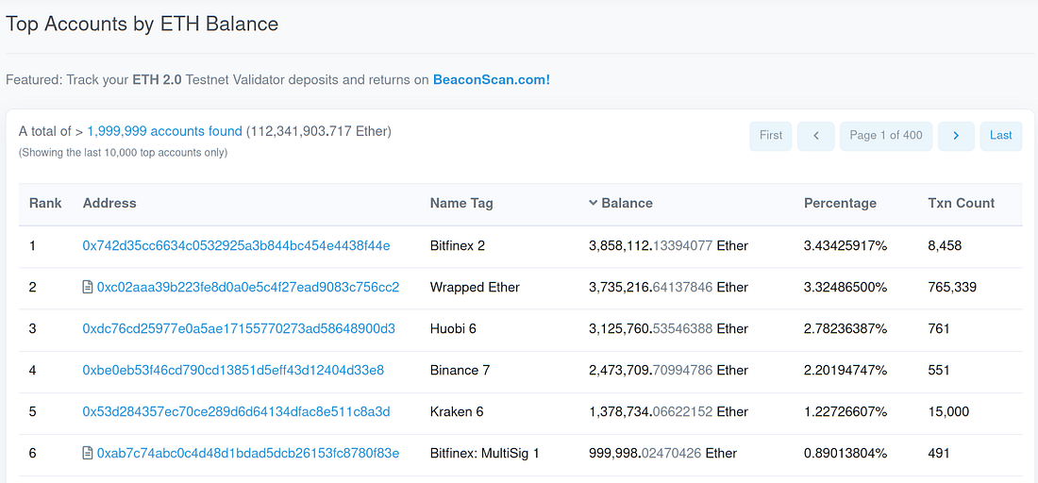Screen dimensions: 1038x483
Task: Click txn count 765,339
Action: point(952,287)
